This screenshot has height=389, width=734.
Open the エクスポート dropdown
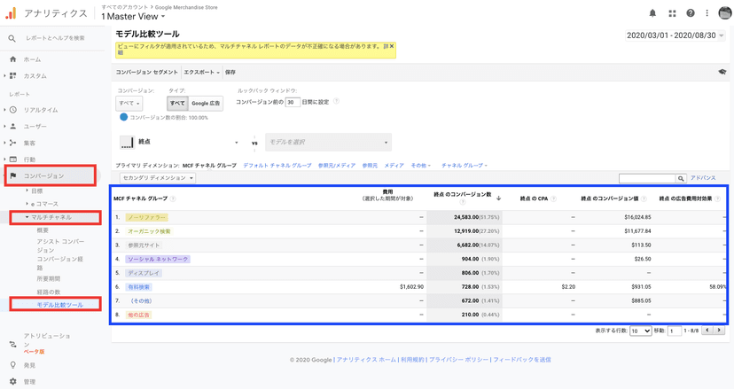(202, 72)
